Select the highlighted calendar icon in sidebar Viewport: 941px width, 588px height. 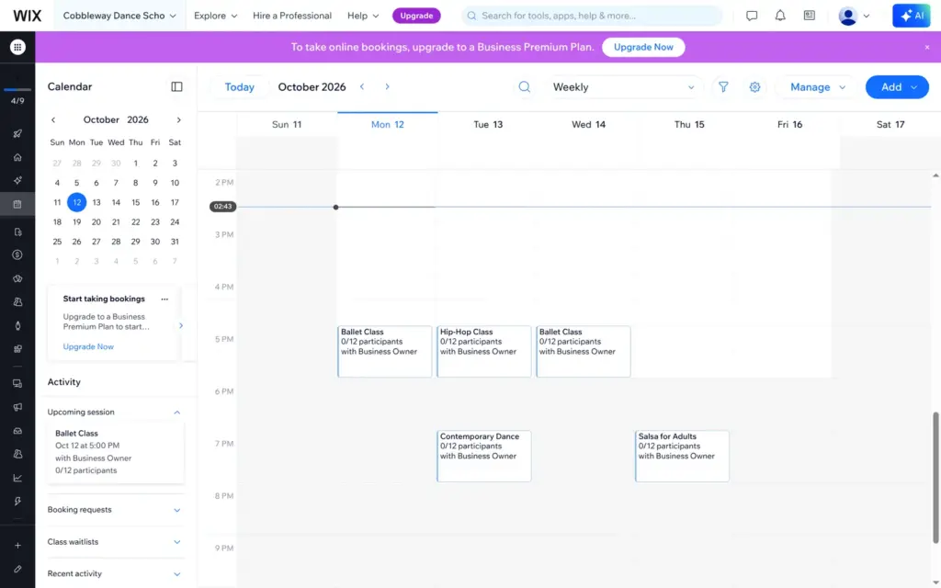[17, 204]
